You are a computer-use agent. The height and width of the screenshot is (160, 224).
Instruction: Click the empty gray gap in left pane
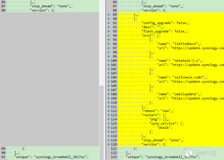50,78
